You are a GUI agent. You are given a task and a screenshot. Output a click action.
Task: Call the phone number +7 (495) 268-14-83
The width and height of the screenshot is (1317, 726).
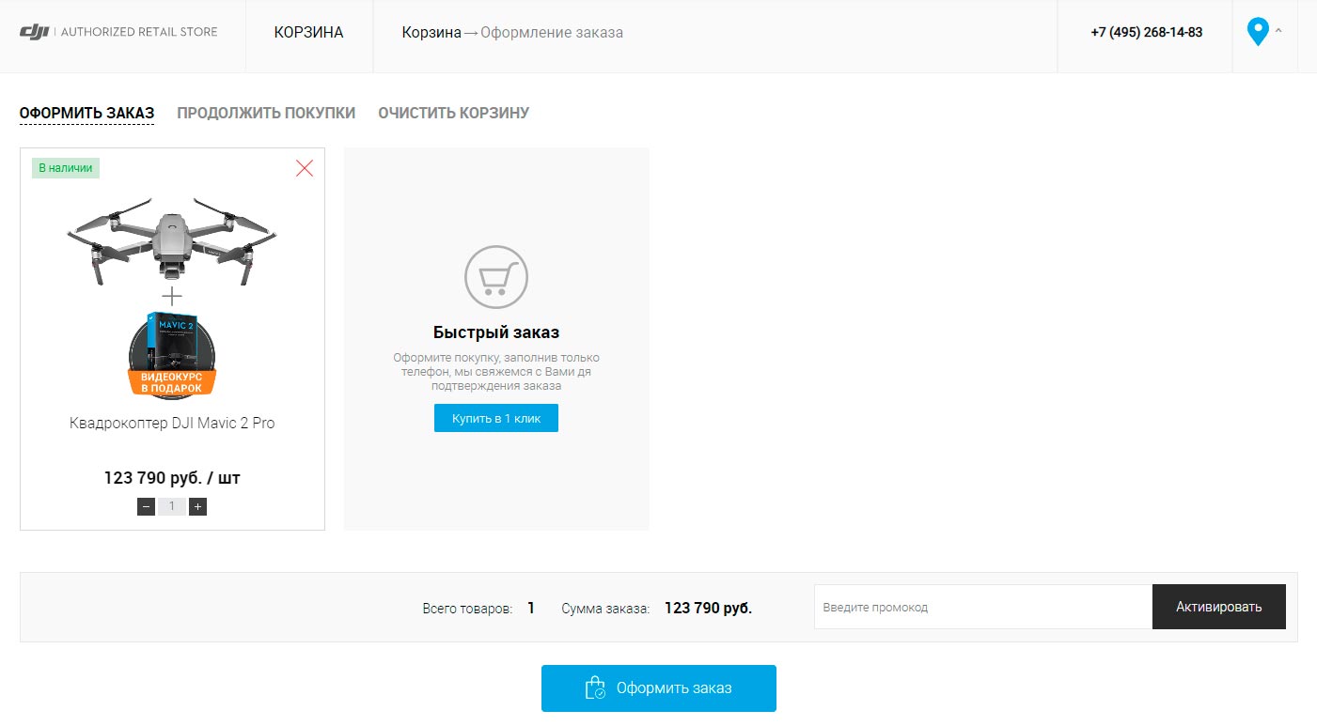pos(1147,32)
